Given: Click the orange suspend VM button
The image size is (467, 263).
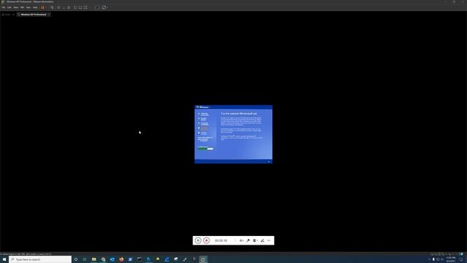Looking at the screenshot, I should 42,7.
